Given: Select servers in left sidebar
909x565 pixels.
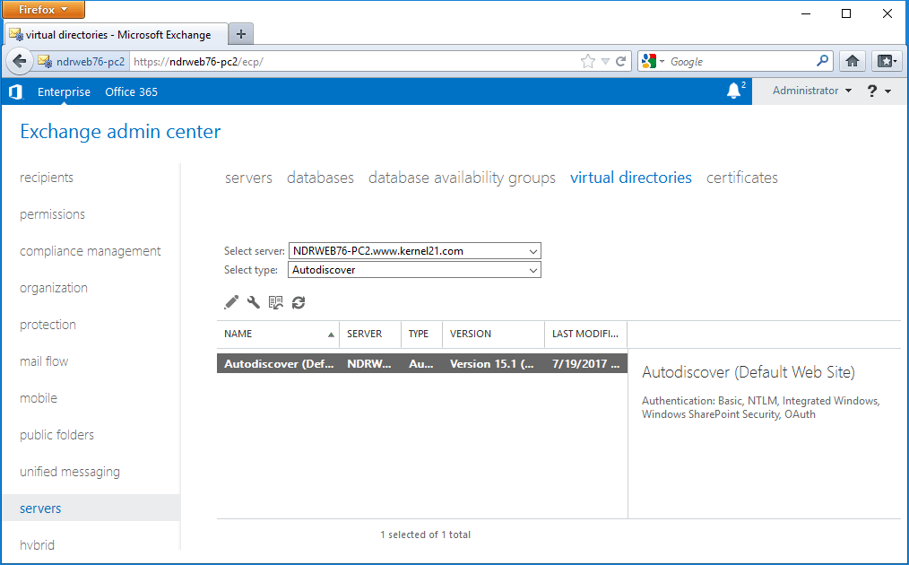Looking at the screenshot, I should coord(91,508).
